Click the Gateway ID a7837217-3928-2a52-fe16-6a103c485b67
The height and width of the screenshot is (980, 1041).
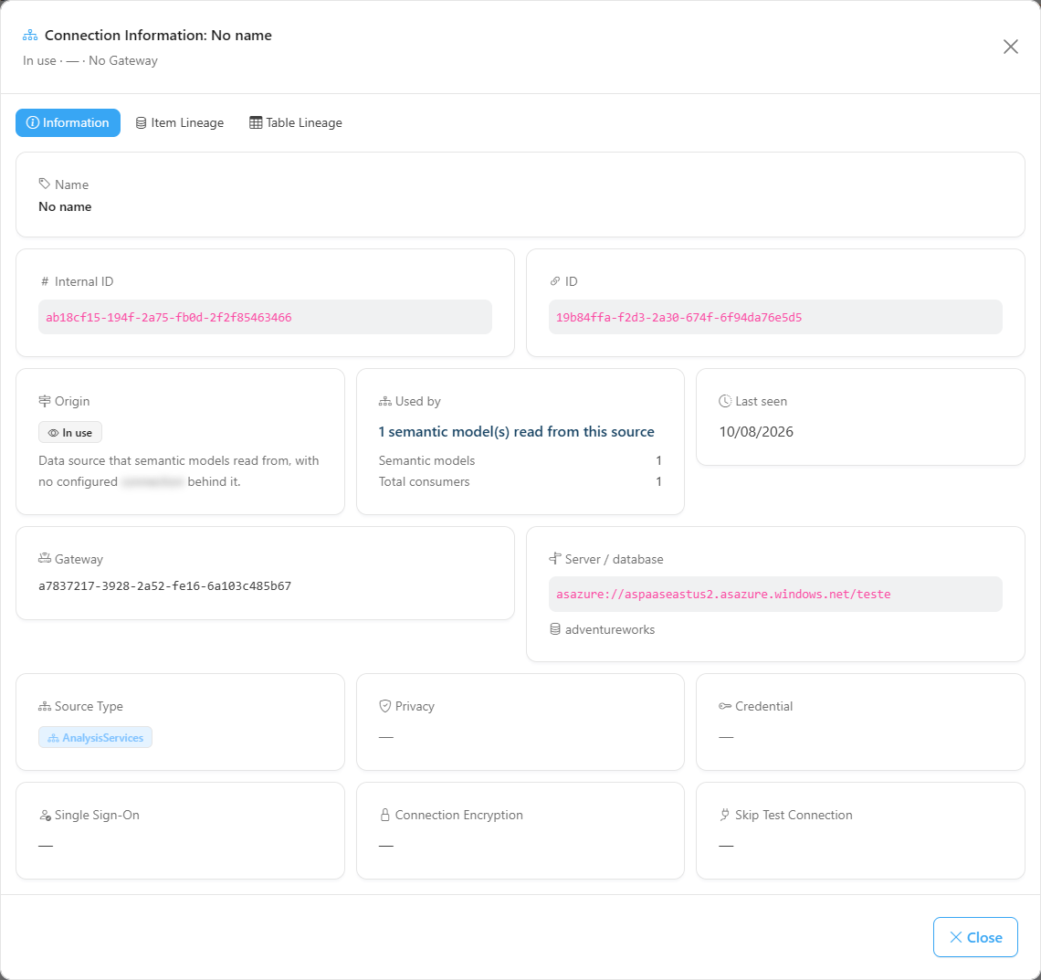coord(164,586)
